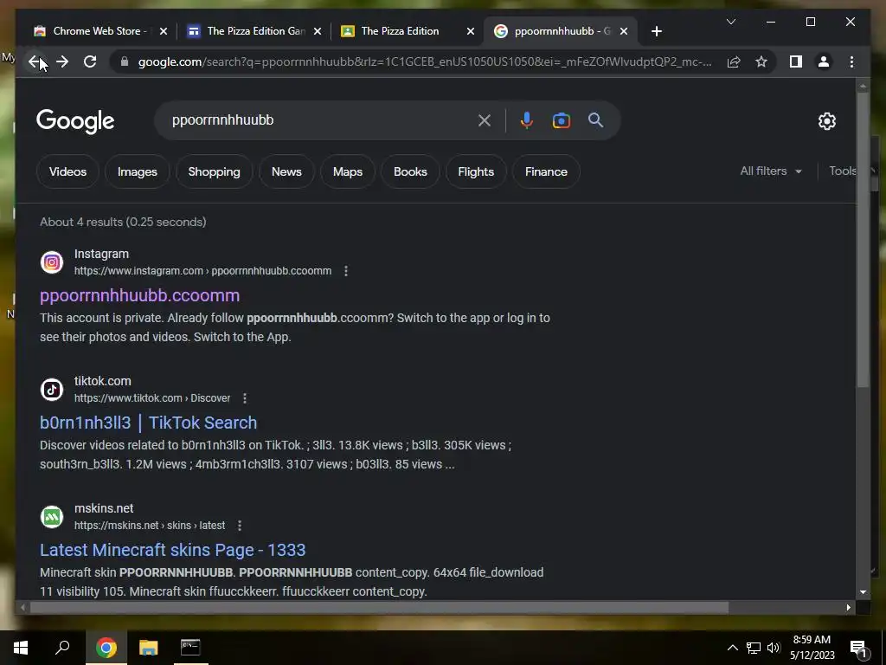The image size is (886, 665).
Task: Close the Chrome Web Store tab
Action: [164, 31]
